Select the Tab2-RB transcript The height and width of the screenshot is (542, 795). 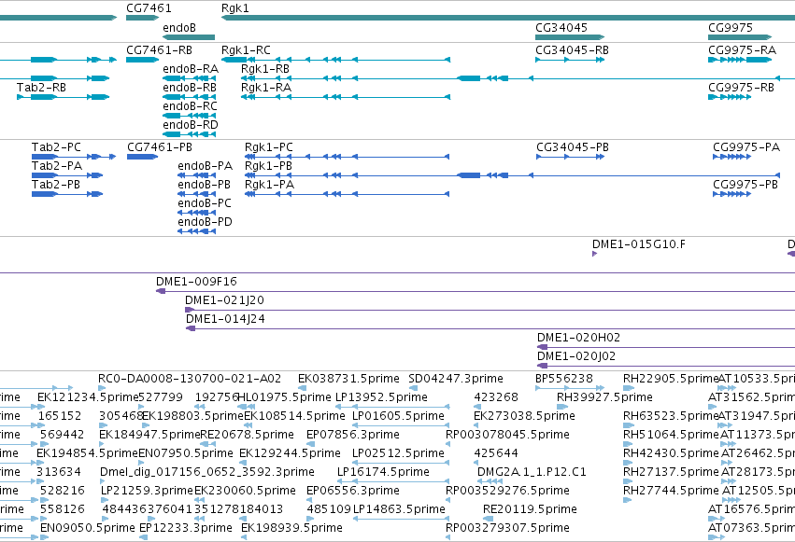(x=63, y=97)
